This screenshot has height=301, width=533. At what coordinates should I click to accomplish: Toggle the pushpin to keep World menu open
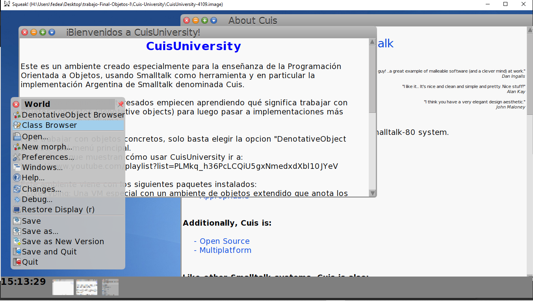(x=120, y=104)
